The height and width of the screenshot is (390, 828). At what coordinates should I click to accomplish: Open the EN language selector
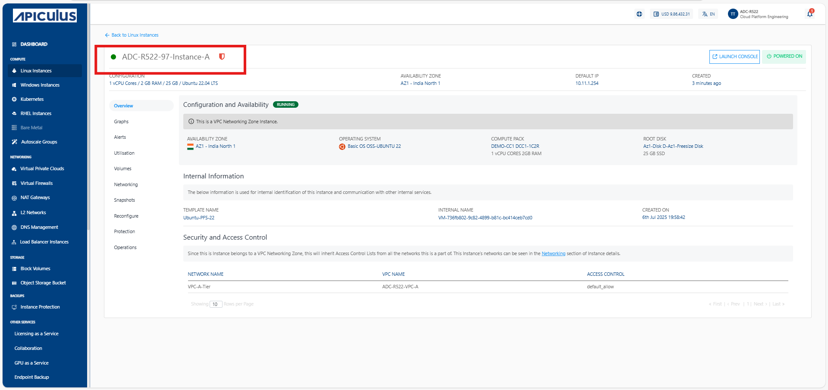708,14
